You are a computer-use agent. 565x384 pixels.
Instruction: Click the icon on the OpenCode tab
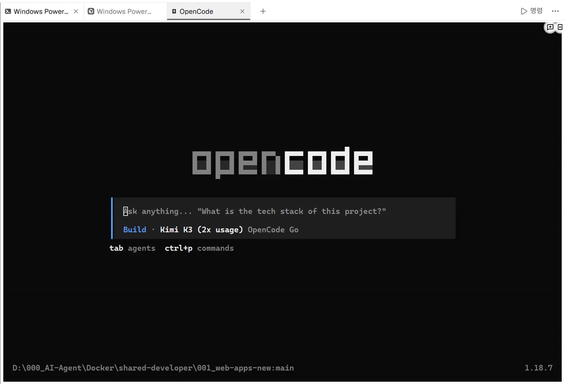(x=174, y=11)
